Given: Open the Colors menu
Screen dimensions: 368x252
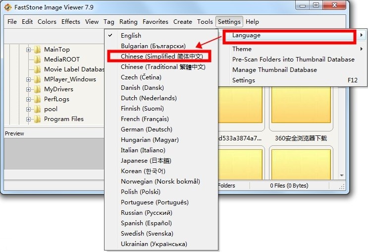Looking at the screenshot, I should (x=47, y=22).
